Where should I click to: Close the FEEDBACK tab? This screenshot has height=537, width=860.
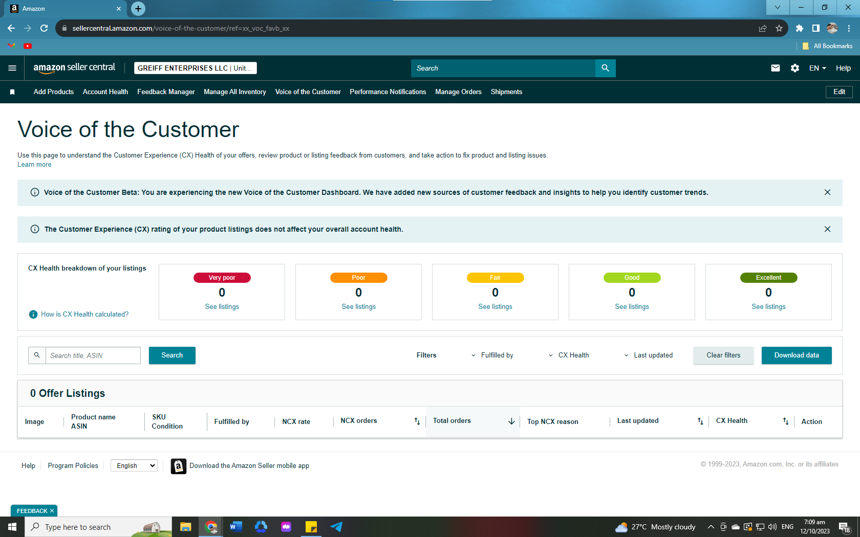(52, 511)
